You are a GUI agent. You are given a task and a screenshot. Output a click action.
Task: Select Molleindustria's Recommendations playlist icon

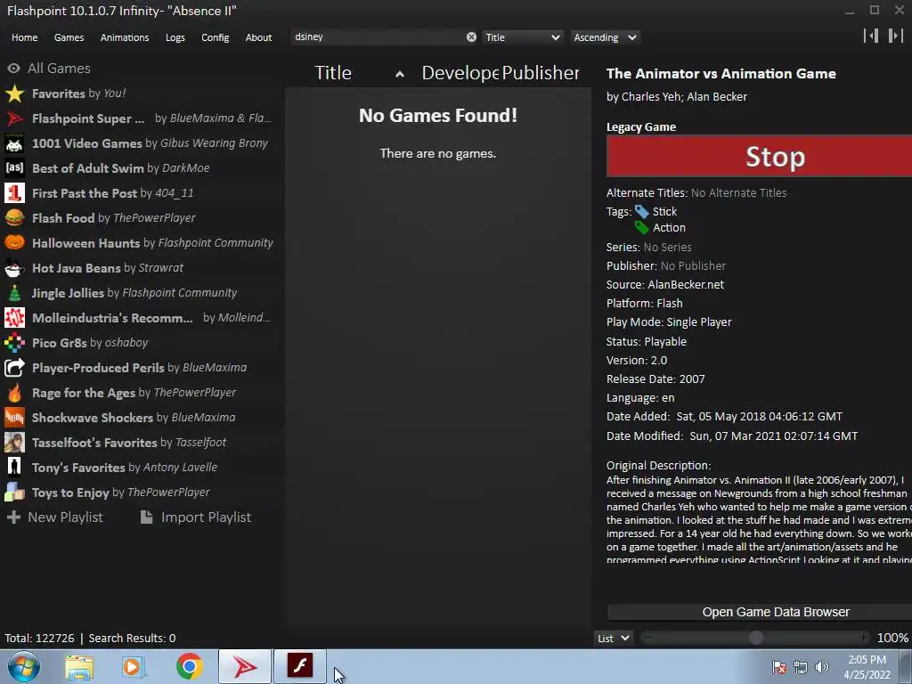coord(14,318)
